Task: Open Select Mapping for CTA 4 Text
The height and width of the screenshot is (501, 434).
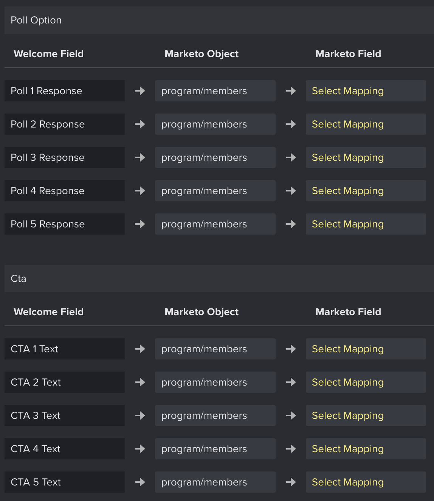Action: pos(366,449)
